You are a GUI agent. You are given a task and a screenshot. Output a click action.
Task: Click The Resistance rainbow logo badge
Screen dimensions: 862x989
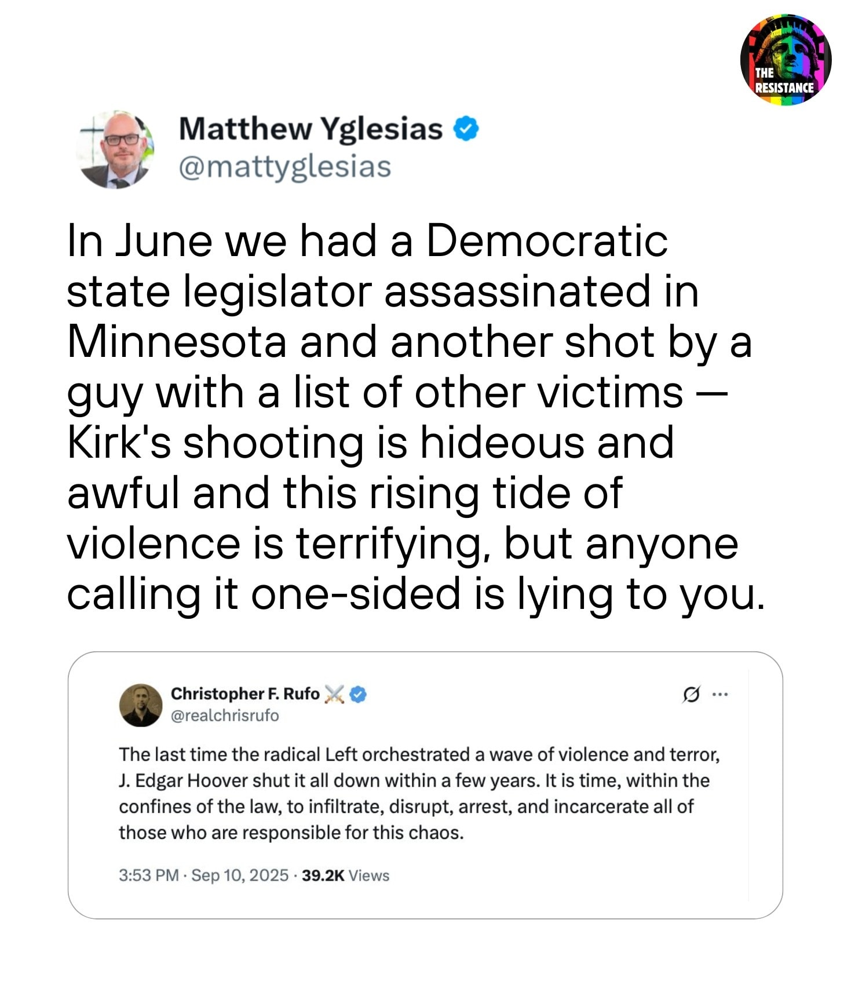click(x=786, y=59)
